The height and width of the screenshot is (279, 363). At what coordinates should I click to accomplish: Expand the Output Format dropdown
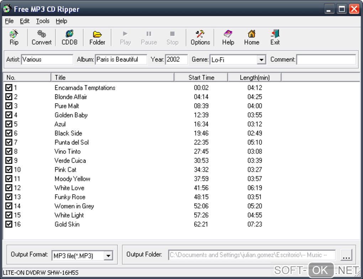(x=108, y=256)
